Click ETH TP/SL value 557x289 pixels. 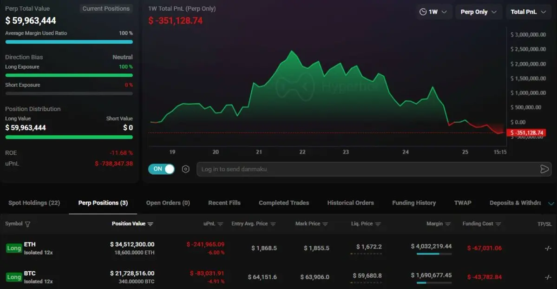point(548,248)
